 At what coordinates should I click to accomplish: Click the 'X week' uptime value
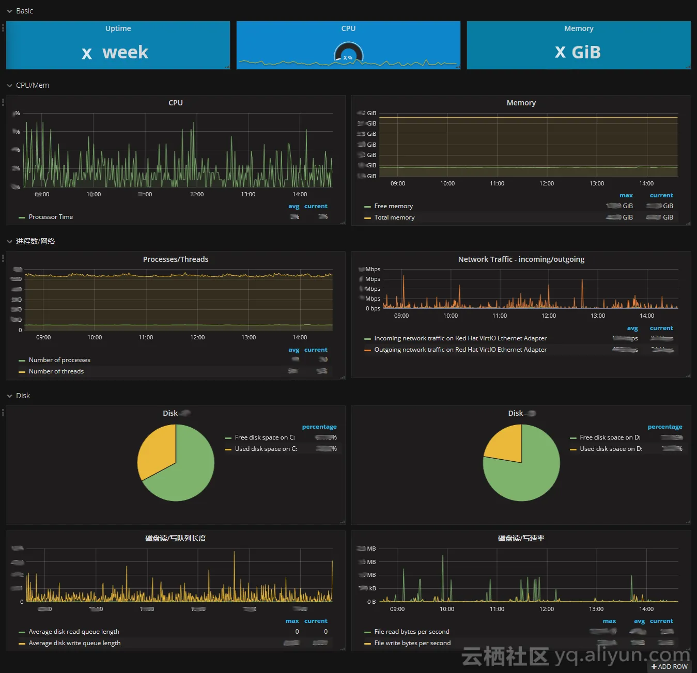point(115,52)
